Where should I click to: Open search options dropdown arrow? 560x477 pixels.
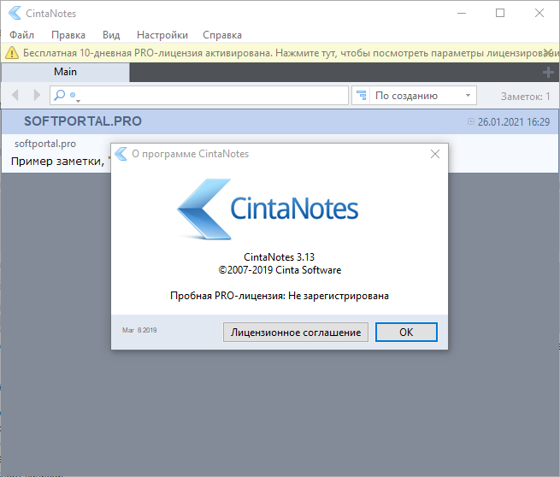point(78,101)
